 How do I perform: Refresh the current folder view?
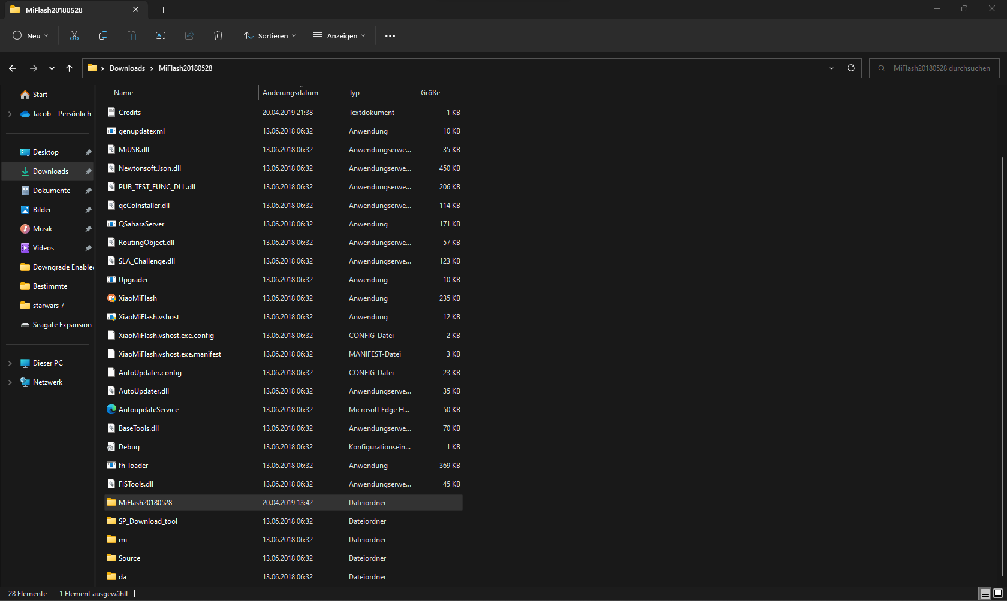(x=851, y=68)
